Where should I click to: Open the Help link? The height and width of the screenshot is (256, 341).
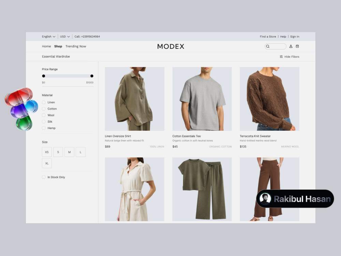tap(283, 37)
